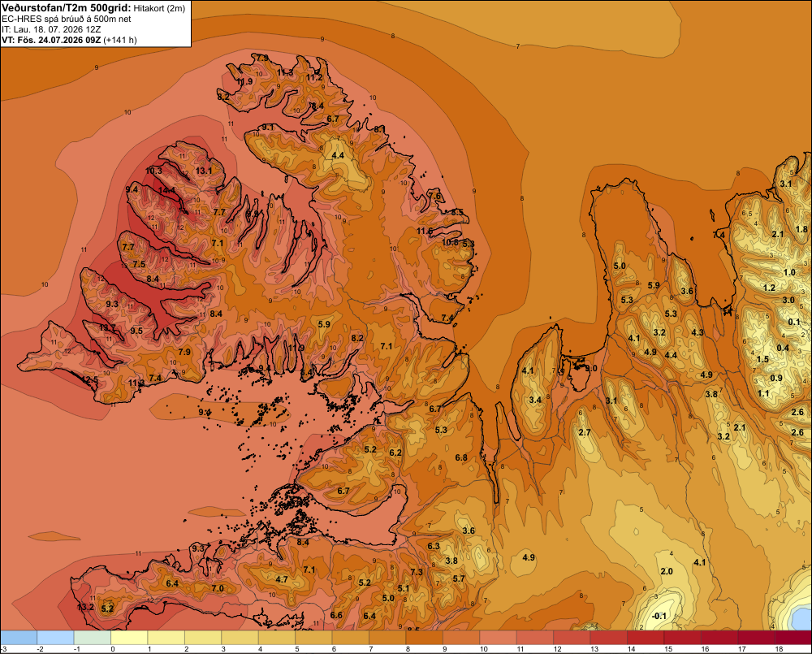Click the '(+141 h)' forecast offset text

pos(120,40)
